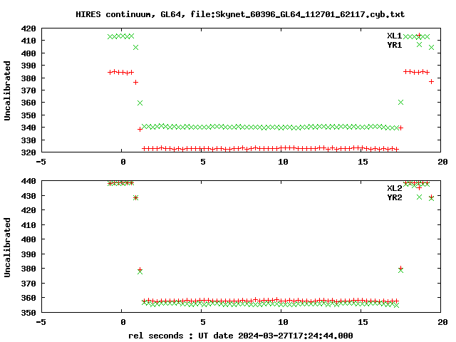456x342 pixels.
Task: Select the XL2 legend label
Action: pyautogui.click(x=394, y=188)
